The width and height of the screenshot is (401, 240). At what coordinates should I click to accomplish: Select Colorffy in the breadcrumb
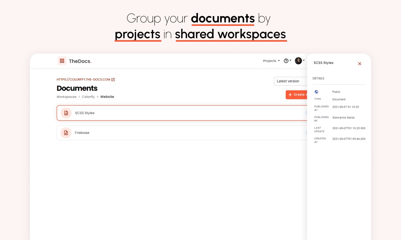click(x=88, y=97)
